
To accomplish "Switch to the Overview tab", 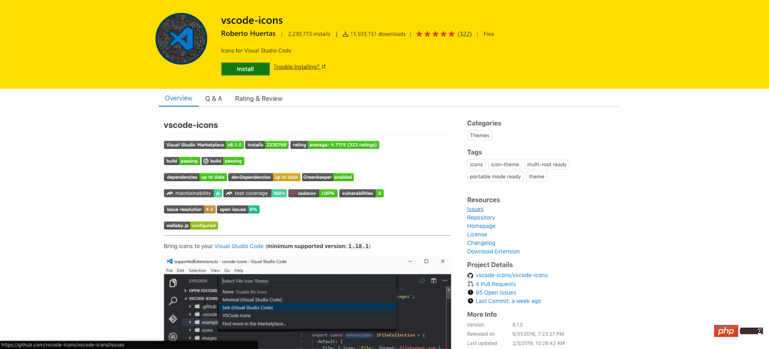I will [179, 98].
